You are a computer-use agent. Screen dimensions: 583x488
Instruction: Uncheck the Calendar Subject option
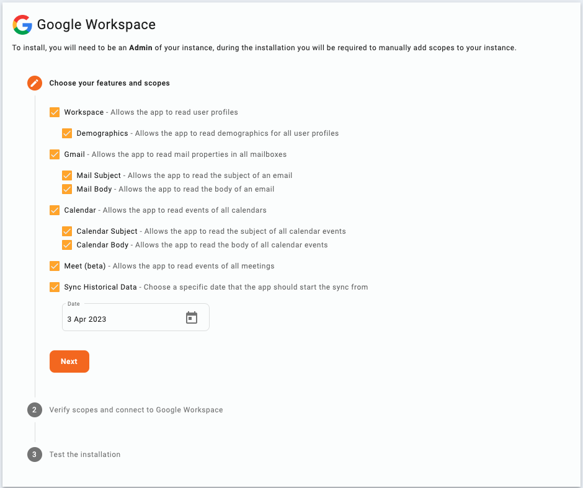coord(67,231)
